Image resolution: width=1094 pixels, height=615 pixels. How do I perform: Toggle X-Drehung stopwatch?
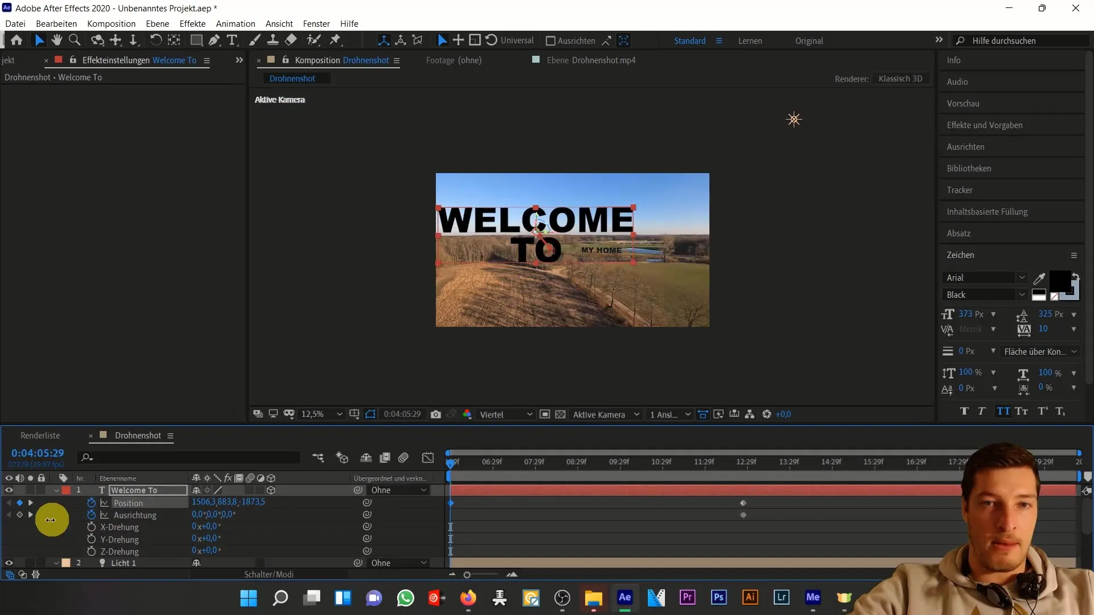pyautogui.click(x=91, y=527)
